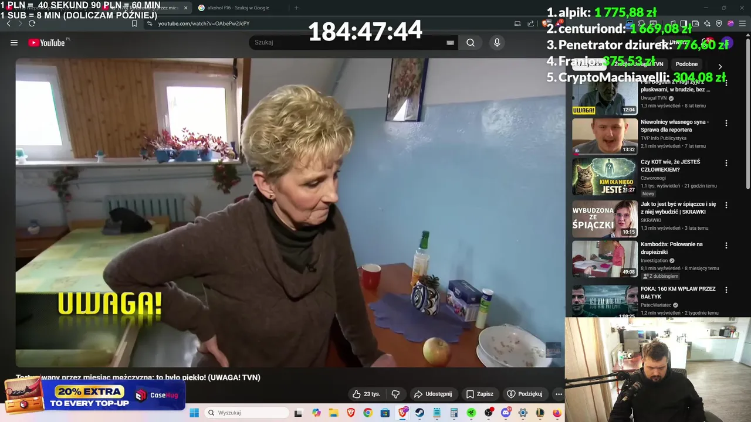The height and width of the screenshot is (422, 751).
Task: Dislike the video with thumbs down
Action: (395, 394)
